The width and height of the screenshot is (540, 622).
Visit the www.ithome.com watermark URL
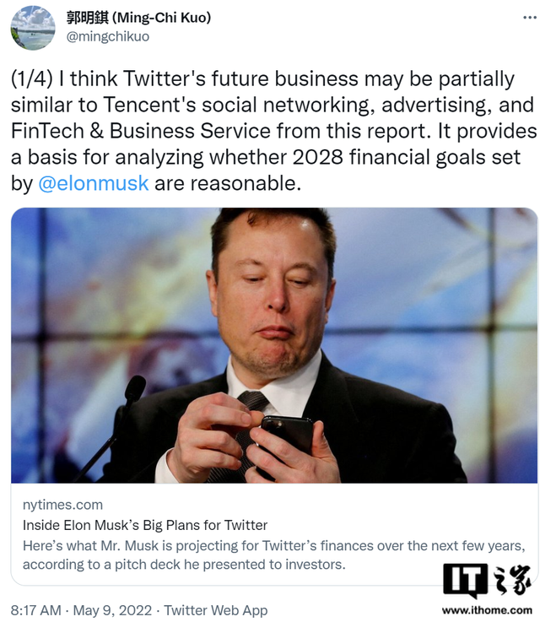487,610
